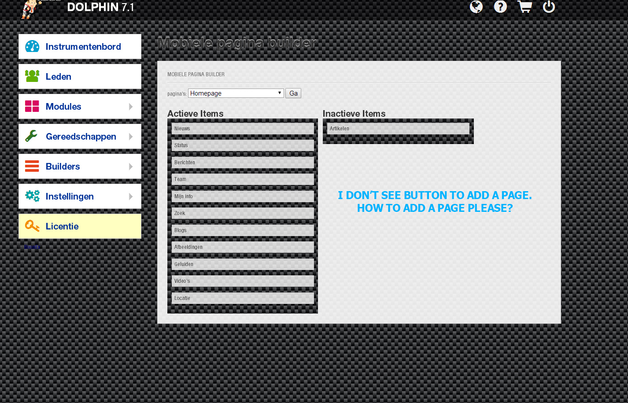Open the Instrumentenbord menu item
Image resolution: width=628 pixels, height=403 pixels.
pyautogui.click(x=80, y=47)
